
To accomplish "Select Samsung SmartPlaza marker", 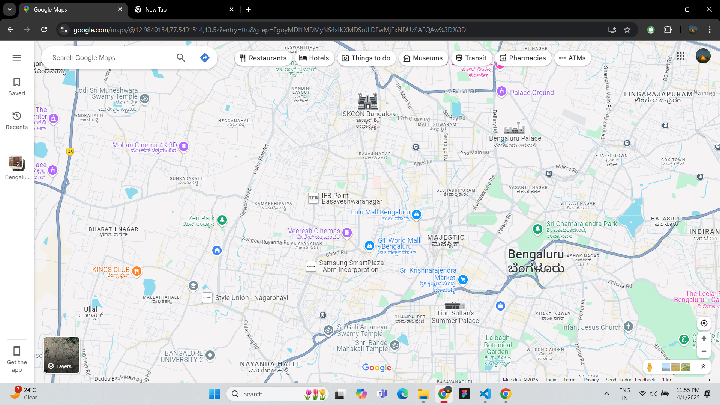I will click(x=311, y=266).
